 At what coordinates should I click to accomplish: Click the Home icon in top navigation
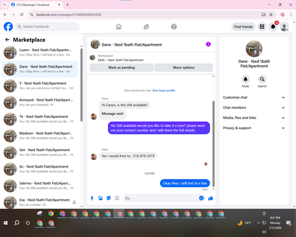point(118,27)
